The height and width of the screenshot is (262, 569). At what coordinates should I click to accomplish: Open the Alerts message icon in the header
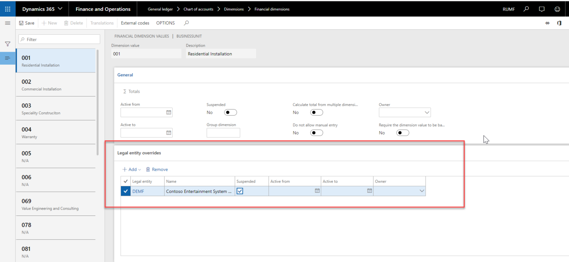tap(542, 9)
